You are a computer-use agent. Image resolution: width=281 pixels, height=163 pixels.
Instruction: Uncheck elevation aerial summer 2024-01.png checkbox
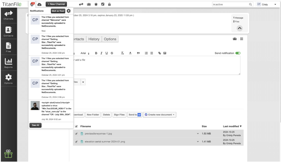76,141
